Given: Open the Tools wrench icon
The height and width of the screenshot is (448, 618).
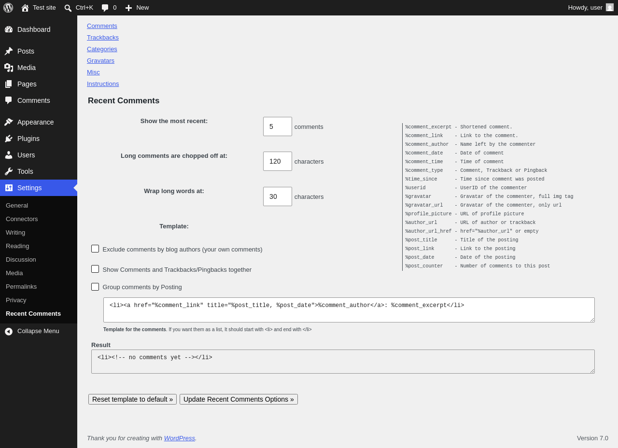Looking at the screenshot, I should click(9, 171).
